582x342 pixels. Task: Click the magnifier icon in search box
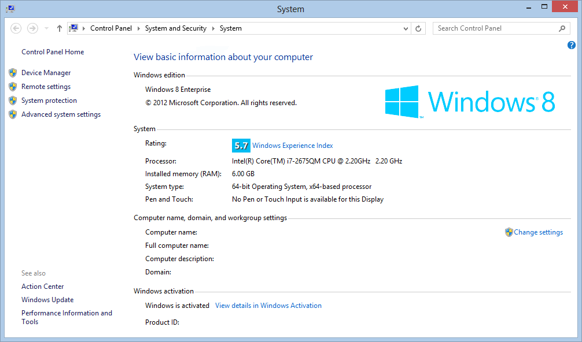(562, 28)
